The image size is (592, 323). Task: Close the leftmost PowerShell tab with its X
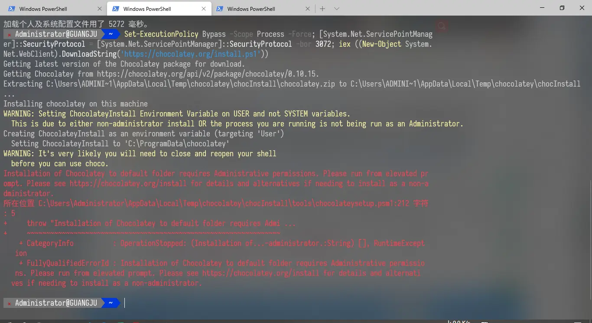100,9
